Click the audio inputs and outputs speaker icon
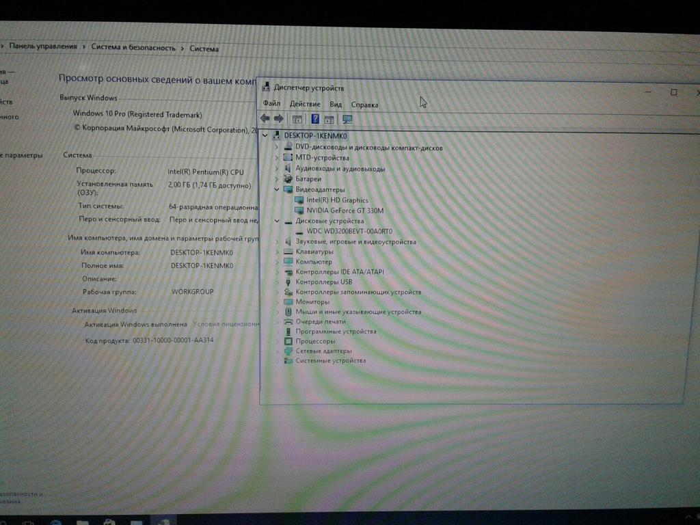The image size is (700, 525). (288, 168)
